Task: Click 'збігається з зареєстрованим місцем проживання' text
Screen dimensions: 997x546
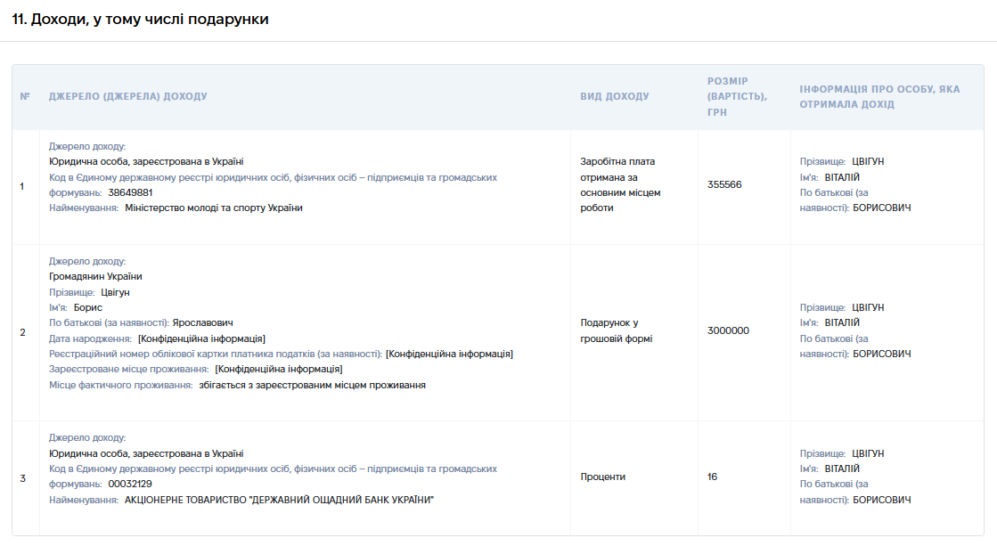Action: (312, 385)
